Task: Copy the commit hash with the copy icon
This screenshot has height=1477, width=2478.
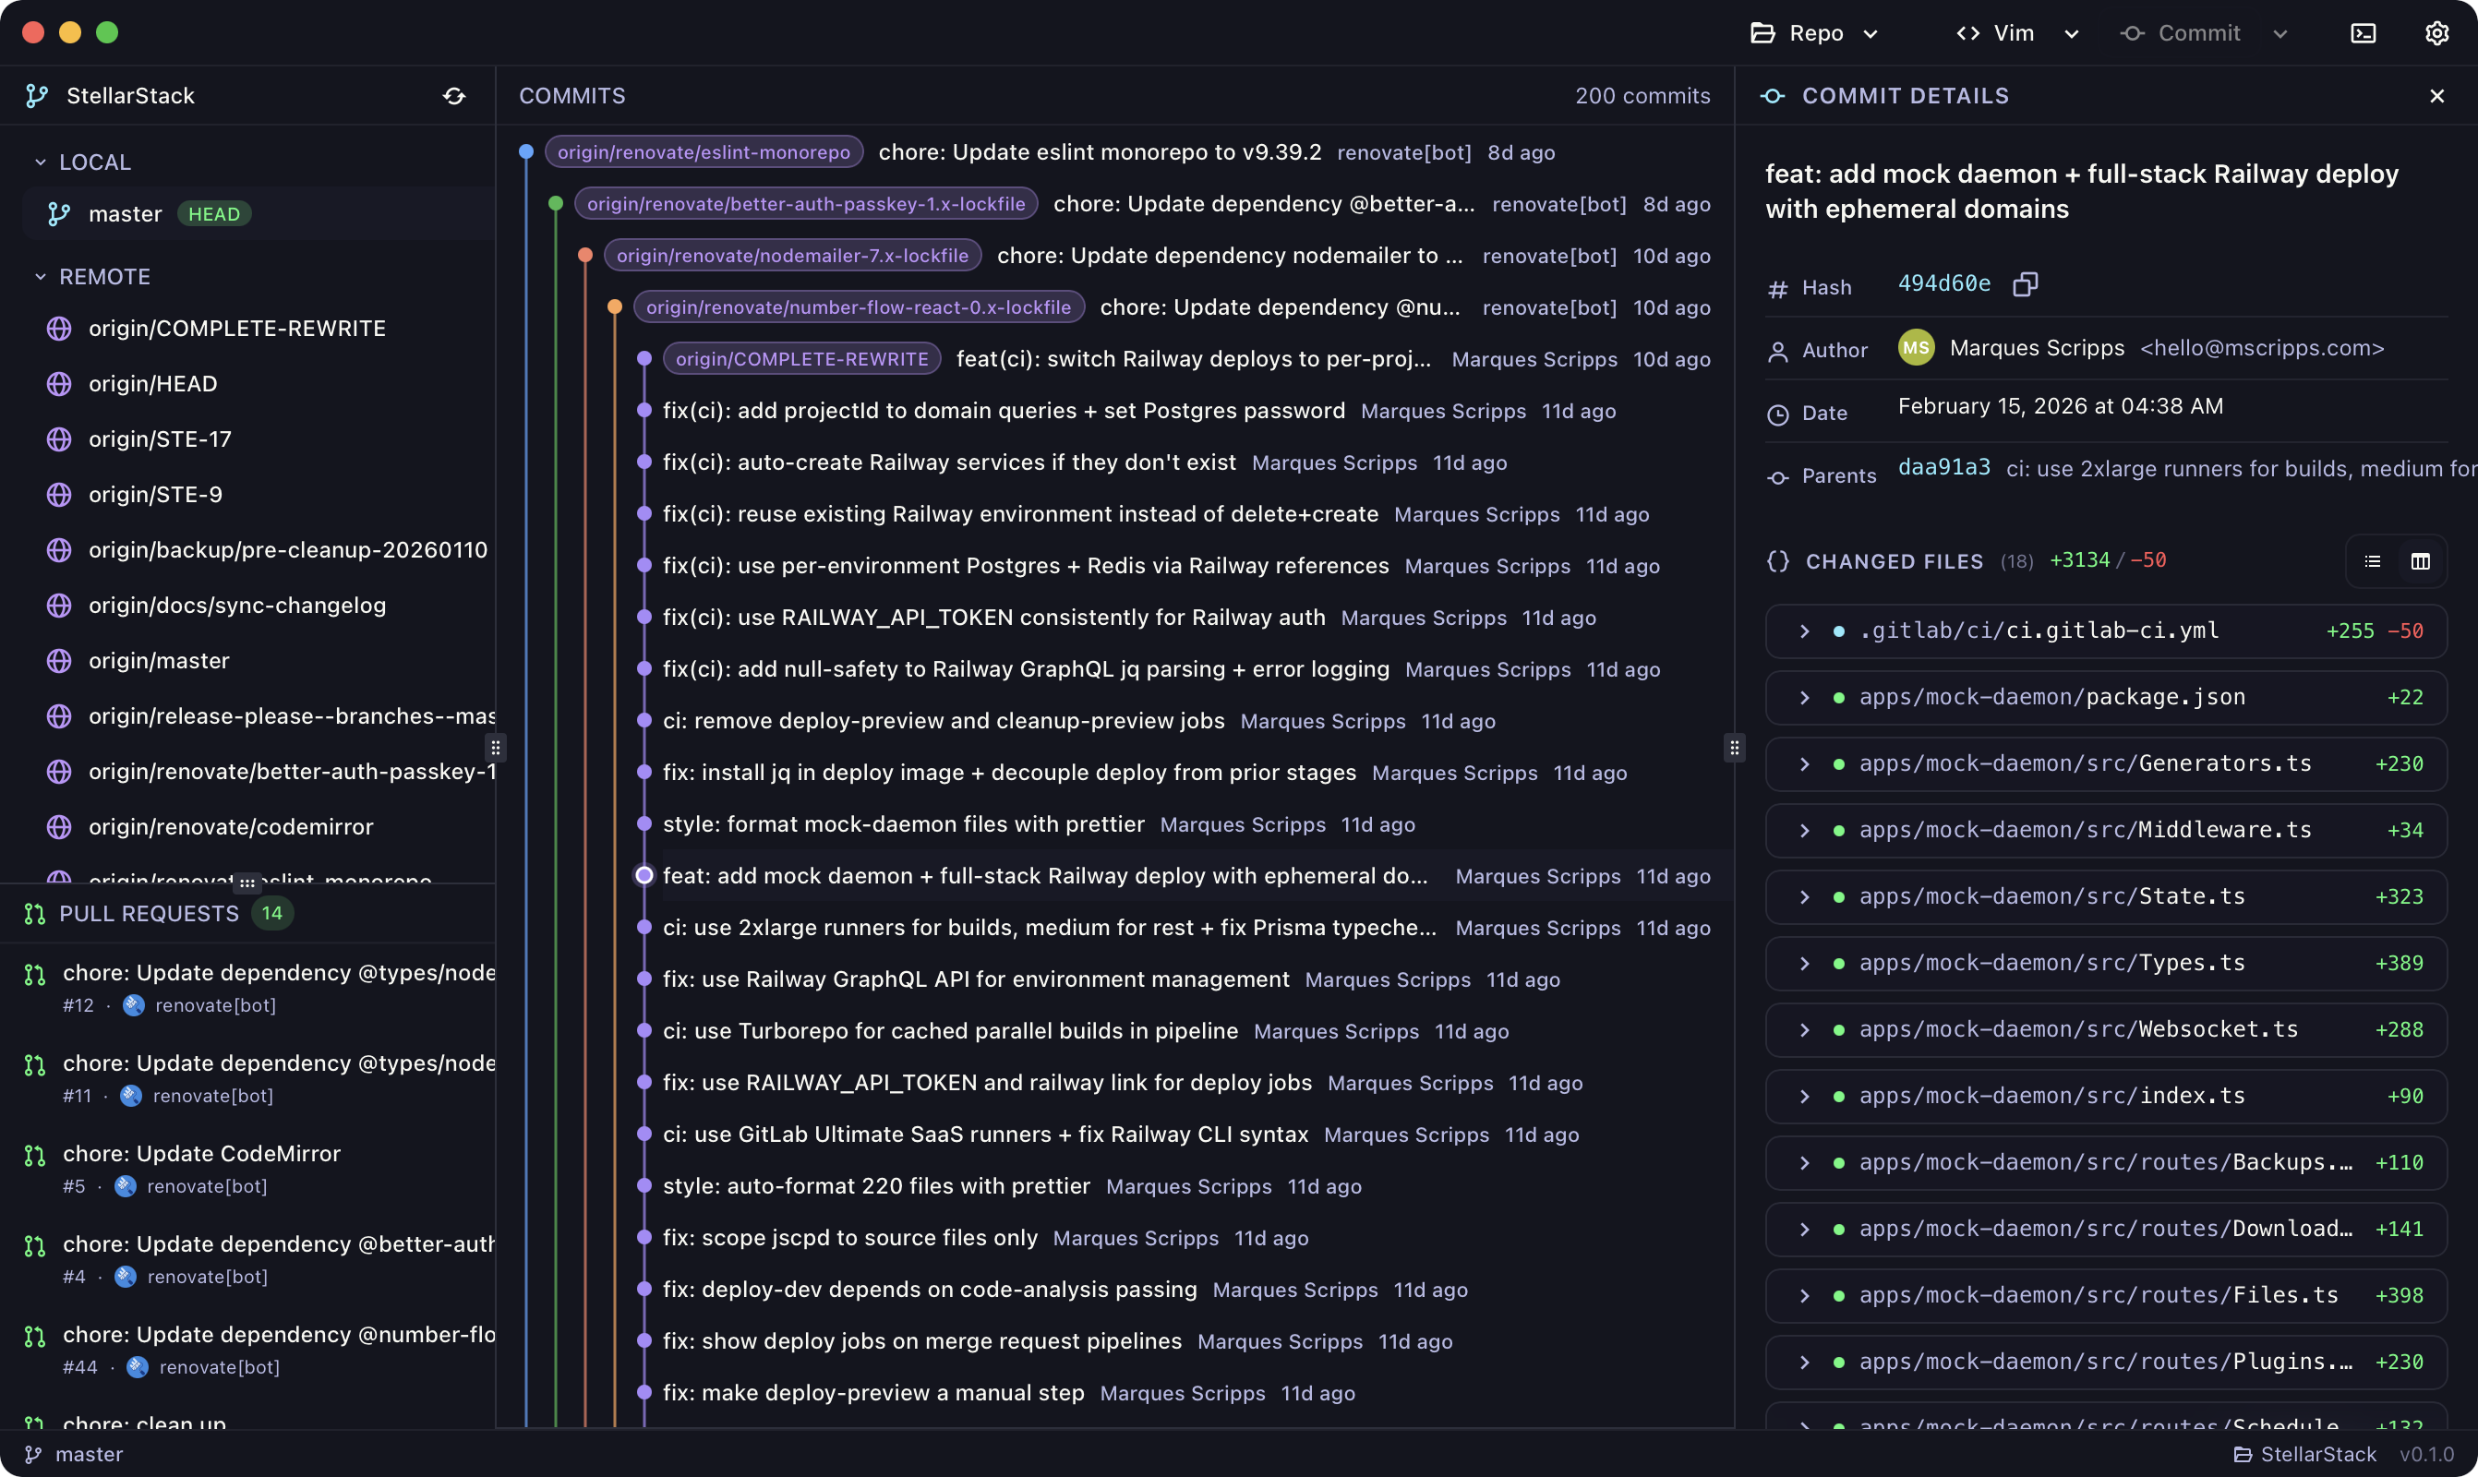Action: click(2024, 284)
